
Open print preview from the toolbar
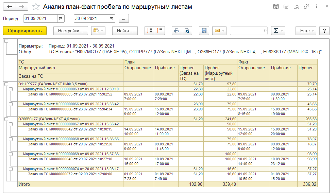pyautogui.click(x=187, y=31)
